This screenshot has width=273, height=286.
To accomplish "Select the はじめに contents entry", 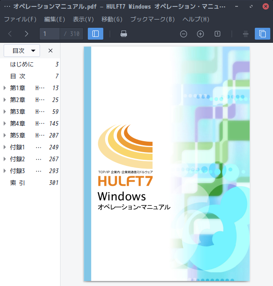I will [x=30, y=64].
